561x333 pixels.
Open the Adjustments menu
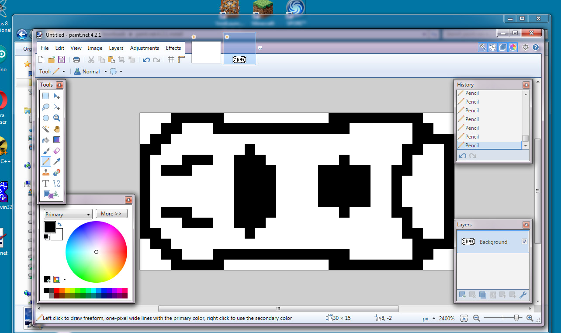coord(144,48)
